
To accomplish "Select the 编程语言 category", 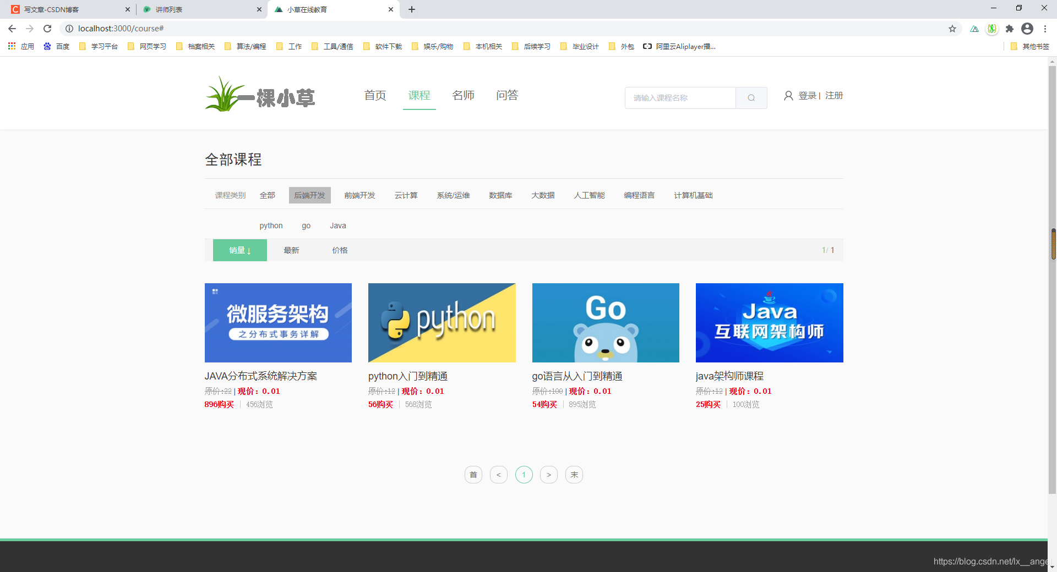I will [640, 195].
